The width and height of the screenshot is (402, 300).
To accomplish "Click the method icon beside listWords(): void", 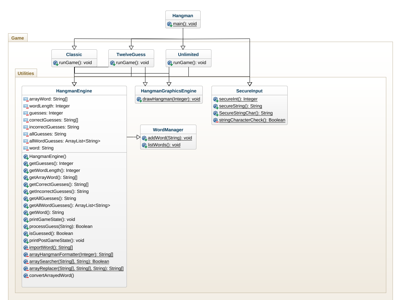I will [144, 145].
